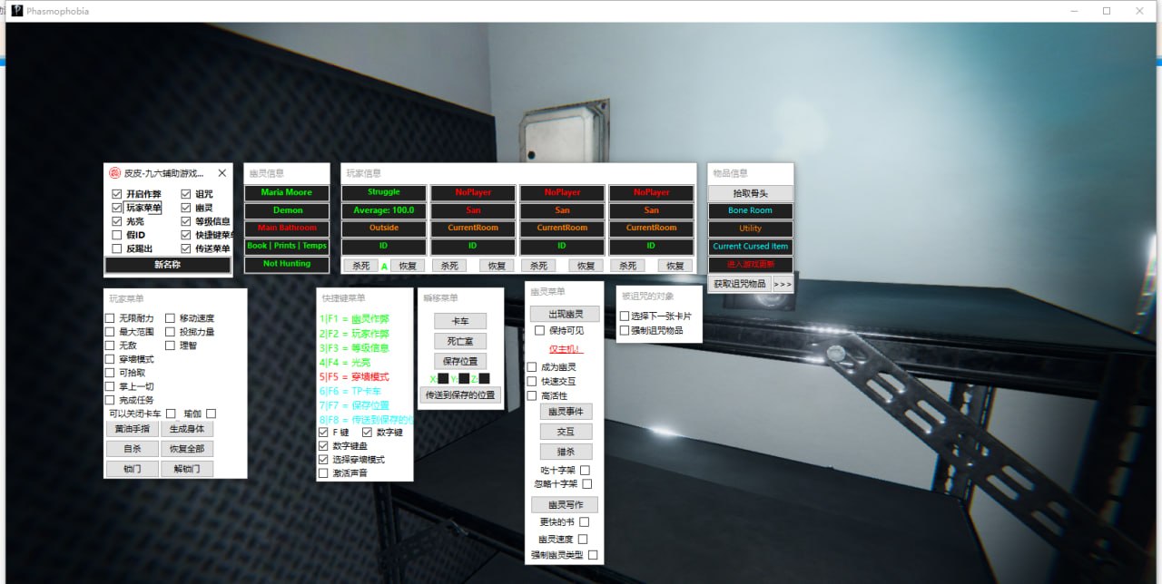The image size is (1162, 584).
Task: Tick the 保持可见 checkbox
Action: 540,331
